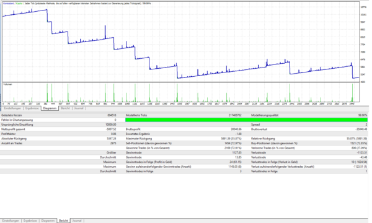This screenshot has width=372, height=223.
Task: Click the Modellierte Ticks label
Action: (x=136, y=115)
